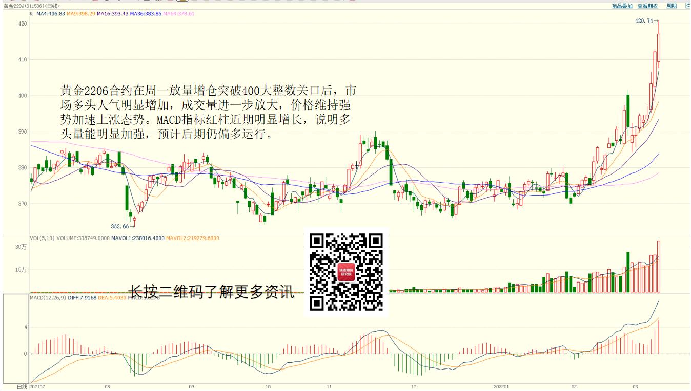The width and height of the screenshot is (691, 391).
Task: Click the 202201 date axis label
Action: [501, 387]
